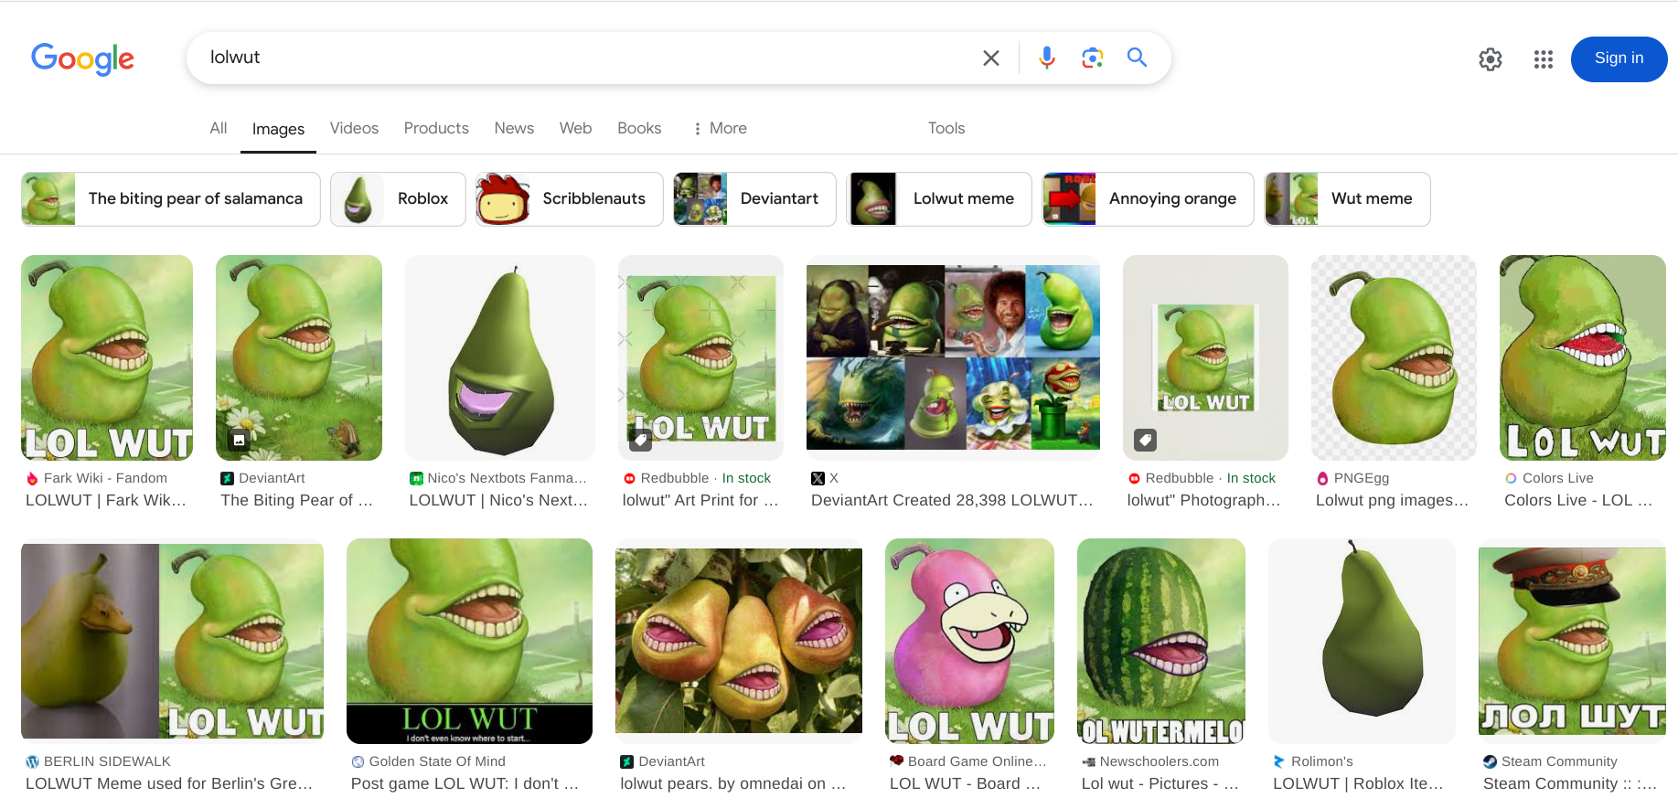Viewport: 1678px width, 798px height.
Task: Click 'Lolwut png images...' link
Action: [x=1392, y=500]
